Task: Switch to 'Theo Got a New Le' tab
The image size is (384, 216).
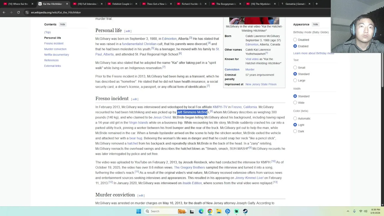Action: tap(157, 4)
